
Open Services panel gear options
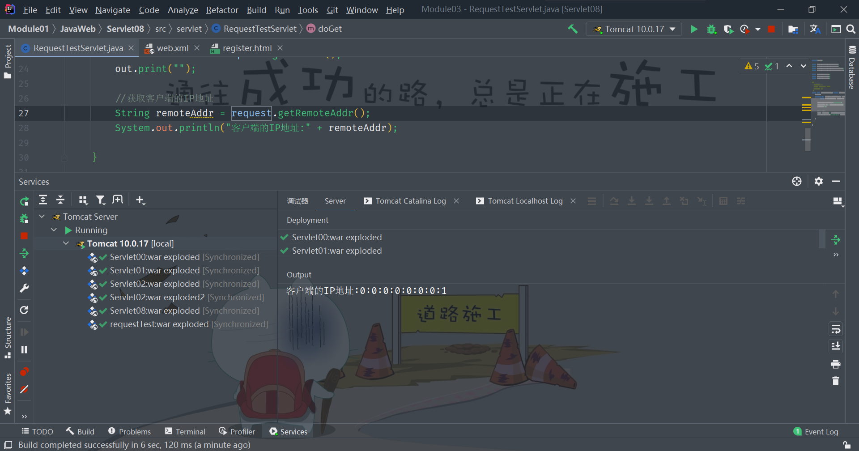point(819,181)
